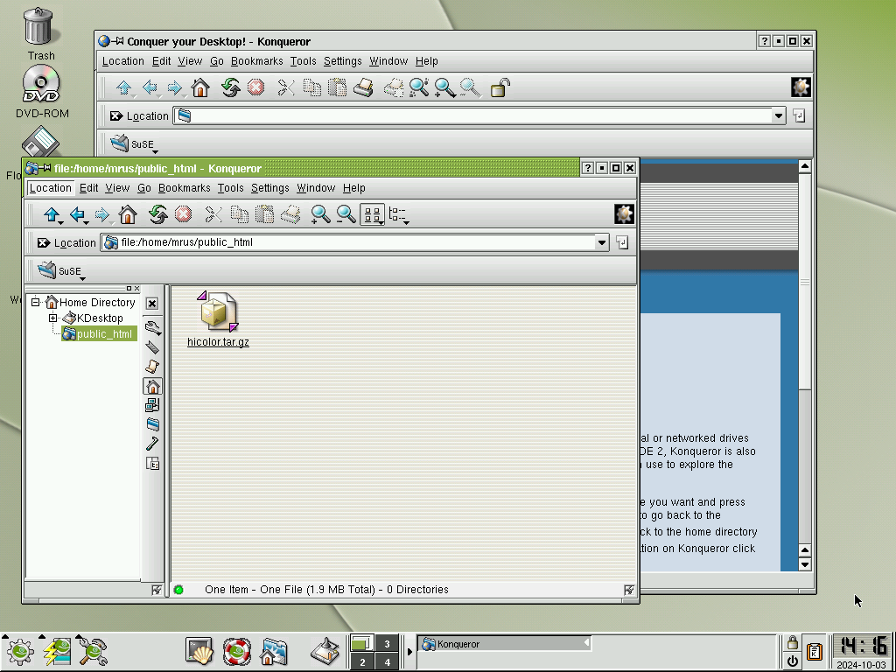The height and width of the screenshot is (672, 896).
Task: Click Zoom In magnifier in front toolbar
Action: click(320, 215)
